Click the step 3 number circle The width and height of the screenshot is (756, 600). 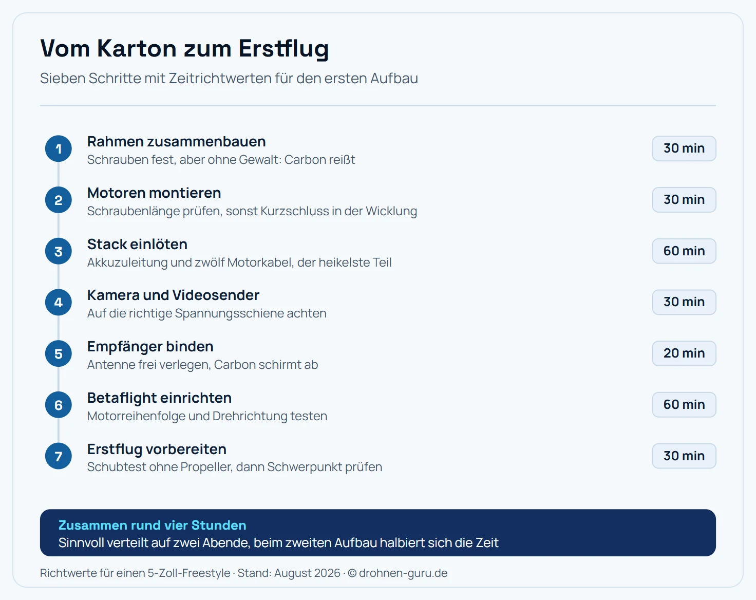point(59,251)
